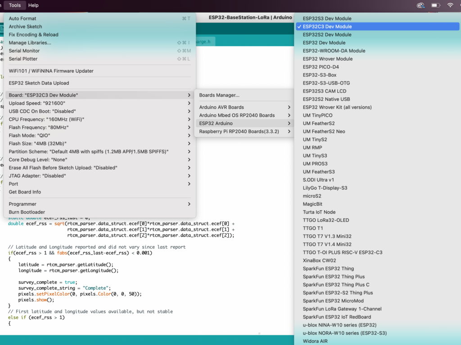Screen dimensions: 461x345
Task: Open Manage Libraries...
Action: point(99,43)
